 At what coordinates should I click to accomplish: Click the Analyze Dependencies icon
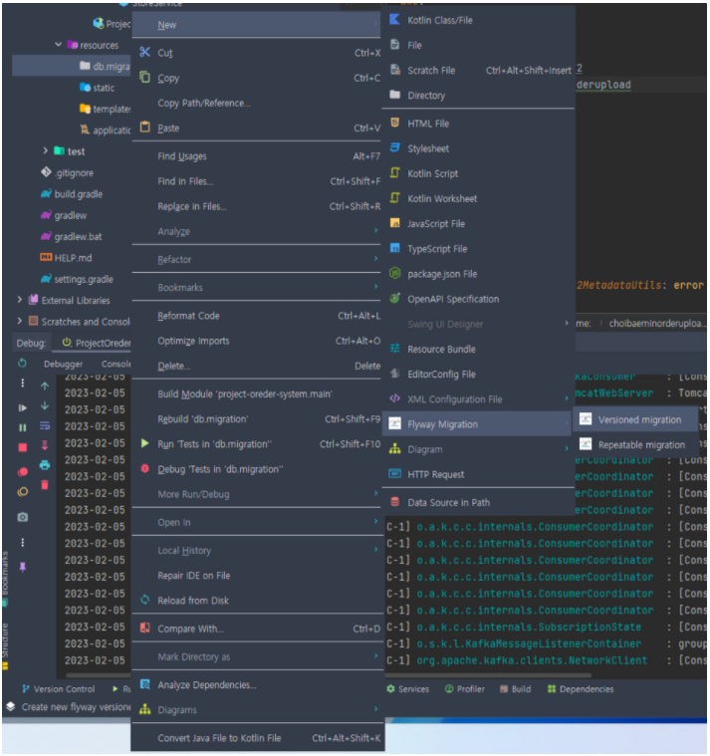point(144,684)
